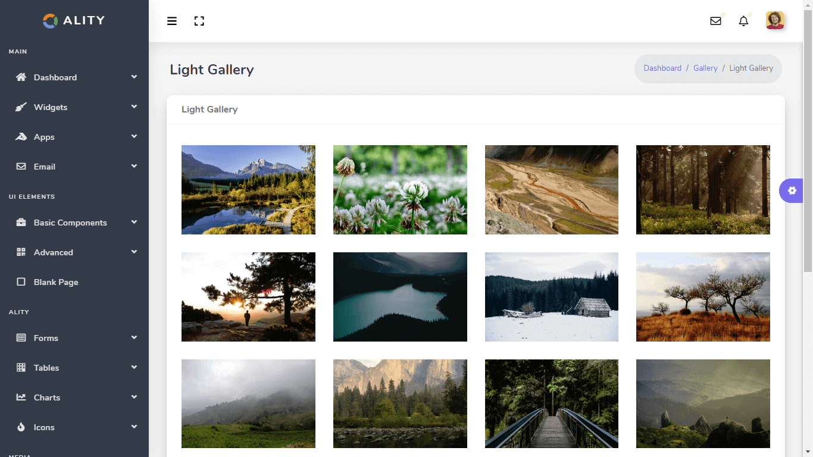Viewport: 813px width, 457px height.
Task: Expand the Basic Components chevron
Action: click(x=134, y=223)
